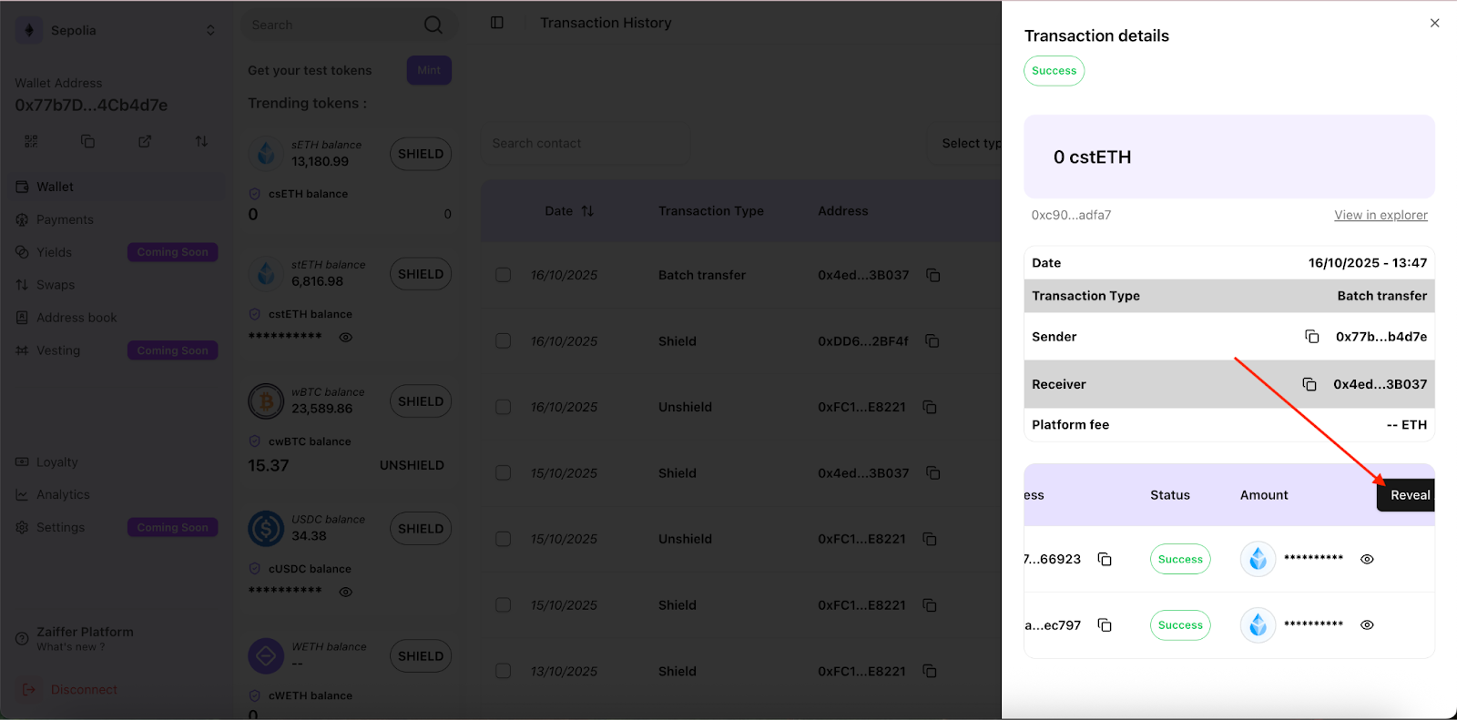This screenshot has width=1457, height=720.
Task: Check the Batch transfer 16/10/2025 row checkbox
Action: click(503, 275)
